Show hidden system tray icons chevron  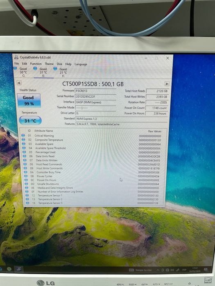click(158, 270)
